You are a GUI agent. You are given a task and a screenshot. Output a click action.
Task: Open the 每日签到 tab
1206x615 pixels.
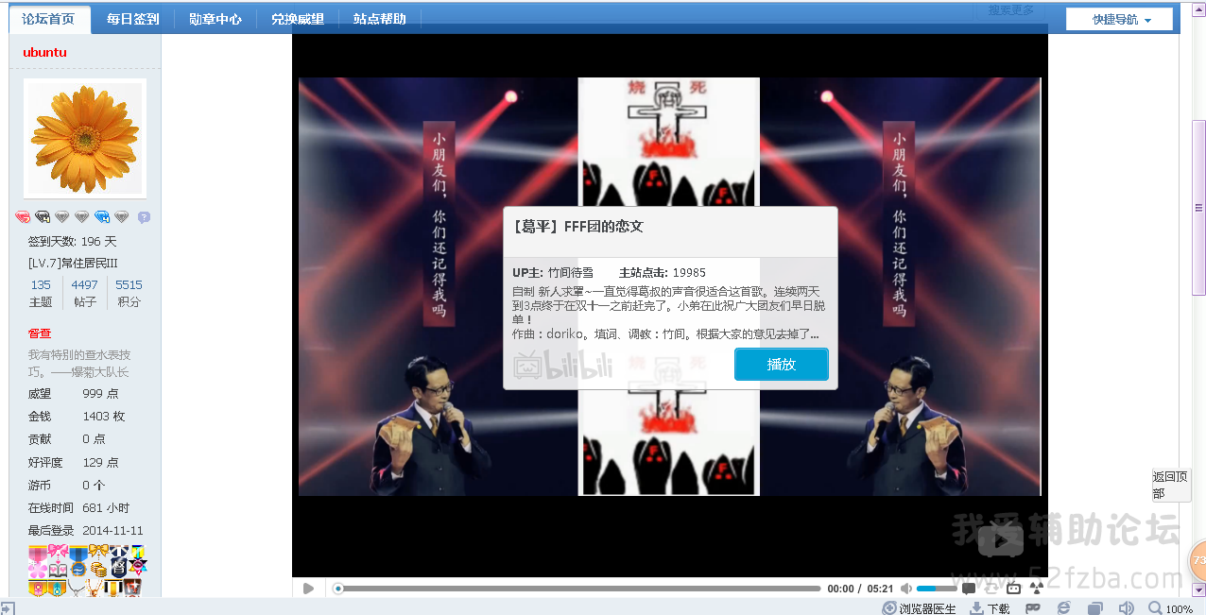point(132,19)
